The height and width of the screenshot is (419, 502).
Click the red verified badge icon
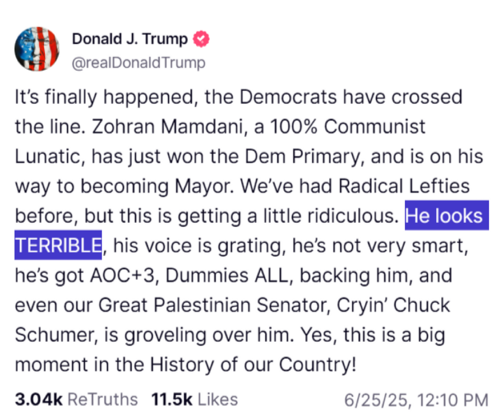coord(201,39)
